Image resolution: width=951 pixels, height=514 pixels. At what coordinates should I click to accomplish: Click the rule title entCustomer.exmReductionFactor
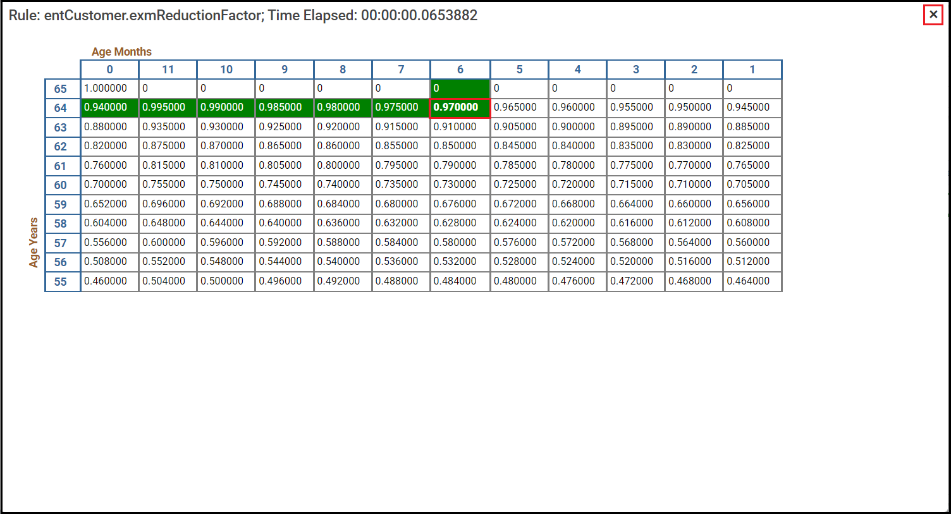coord(154,15)
